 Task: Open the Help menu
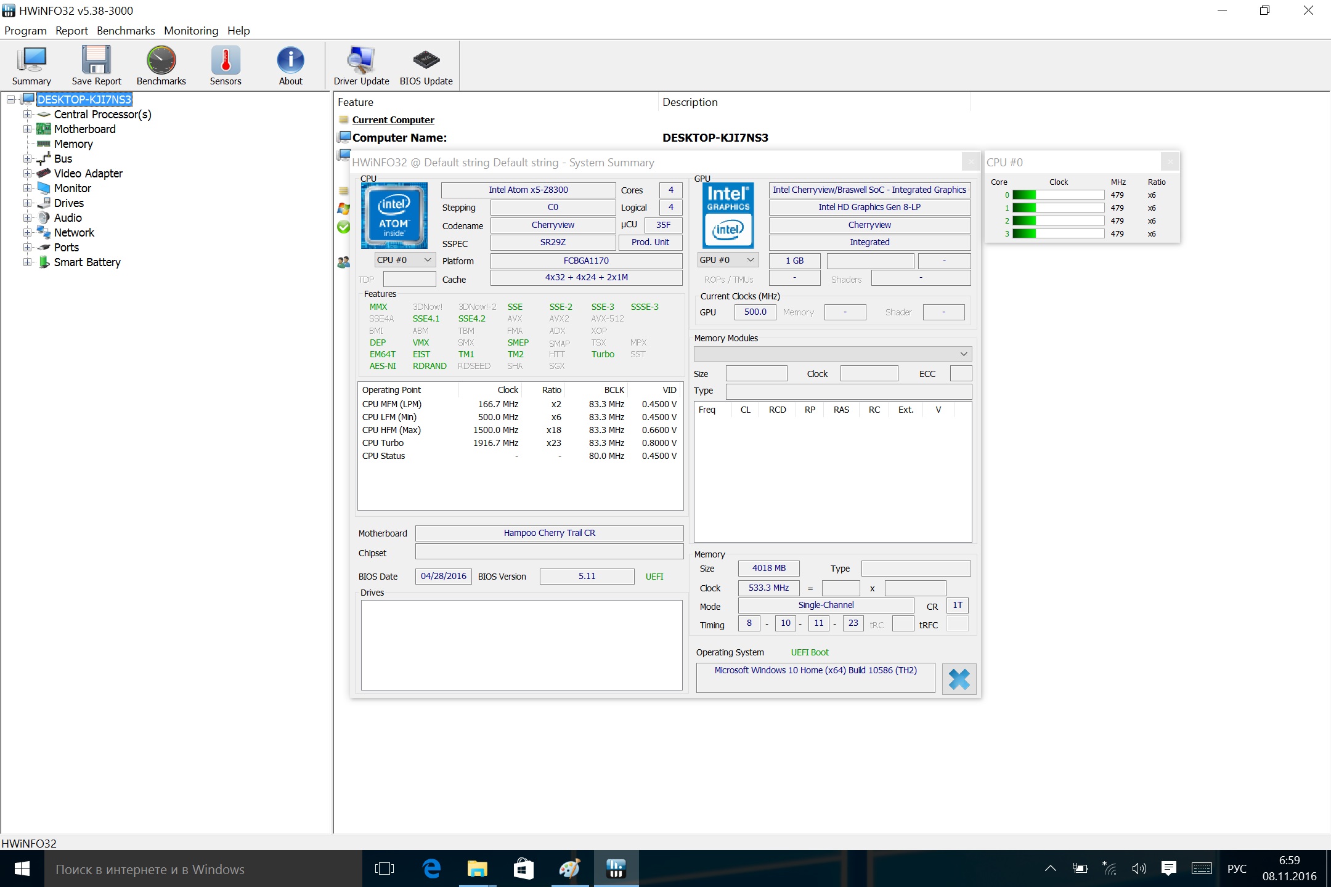(x=238, y=30)
